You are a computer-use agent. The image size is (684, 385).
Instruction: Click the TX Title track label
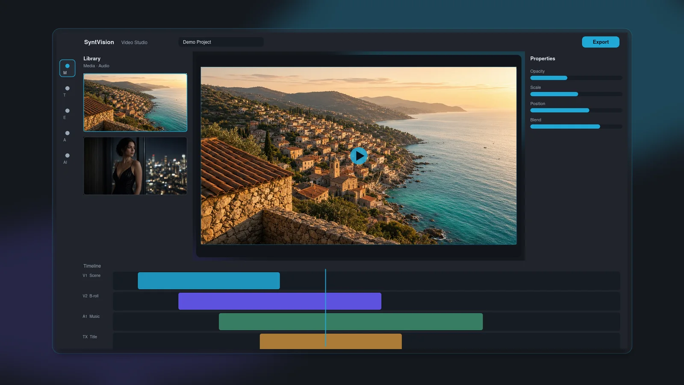click(90, 337)
